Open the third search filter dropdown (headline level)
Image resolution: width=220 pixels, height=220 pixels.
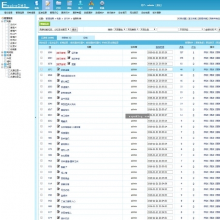(148, 29)
